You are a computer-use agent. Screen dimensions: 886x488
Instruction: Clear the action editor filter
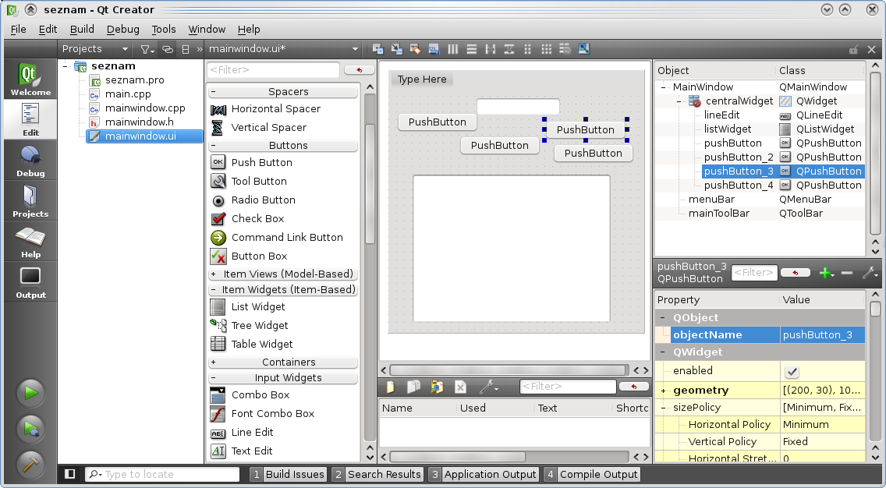(633, 387)
